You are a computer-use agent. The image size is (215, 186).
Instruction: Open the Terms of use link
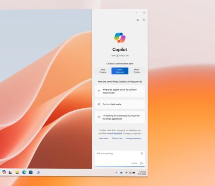[117, 138]
